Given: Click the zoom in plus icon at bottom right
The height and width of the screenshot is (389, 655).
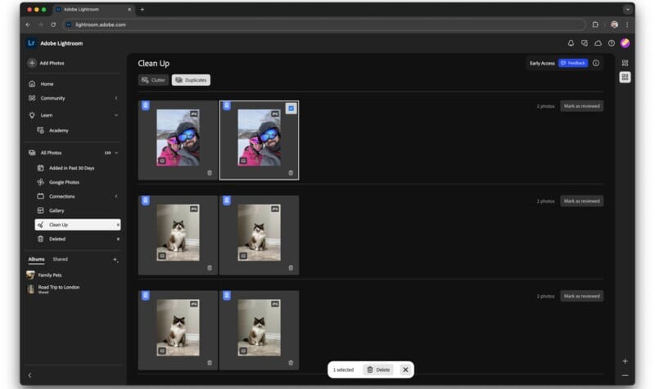Looking at the screenshot, I should pos(625,360).
